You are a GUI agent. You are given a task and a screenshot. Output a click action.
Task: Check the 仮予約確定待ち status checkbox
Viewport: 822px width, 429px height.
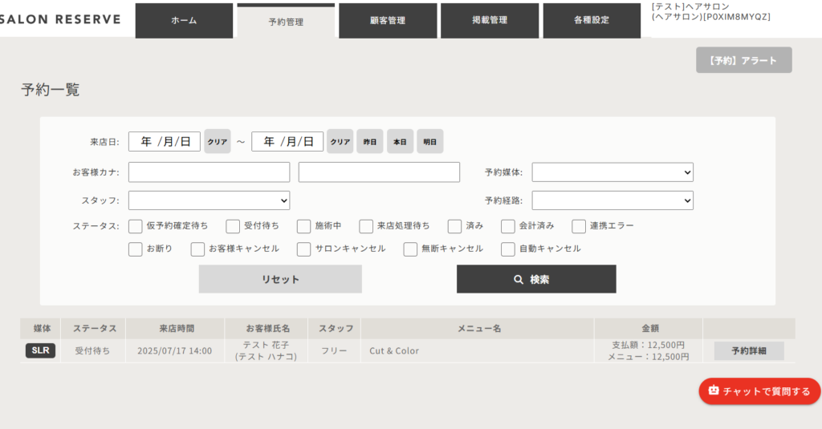[x=136, y=226]
